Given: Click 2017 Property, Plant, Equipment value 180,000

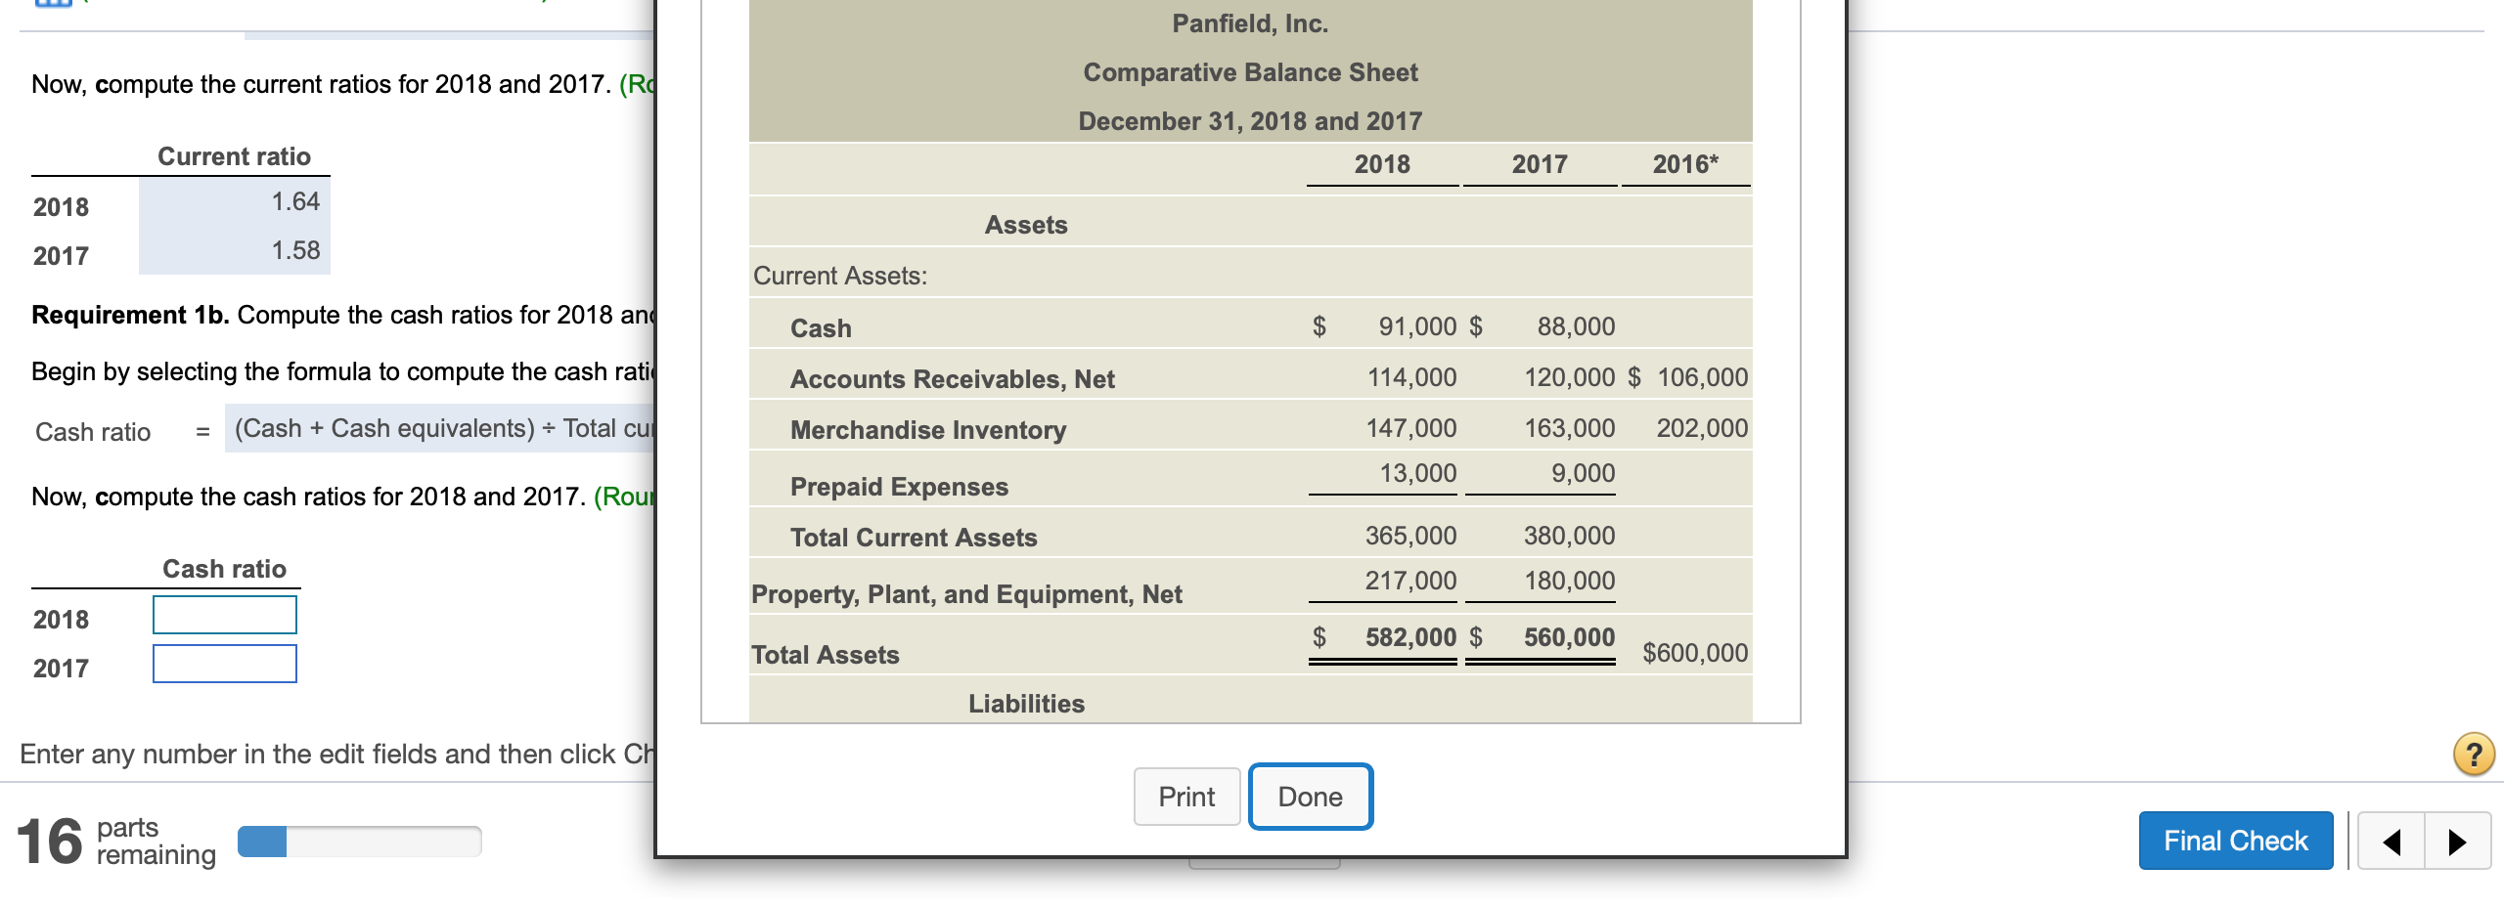Looking at the screenshot, I should tap(1570, 581).
